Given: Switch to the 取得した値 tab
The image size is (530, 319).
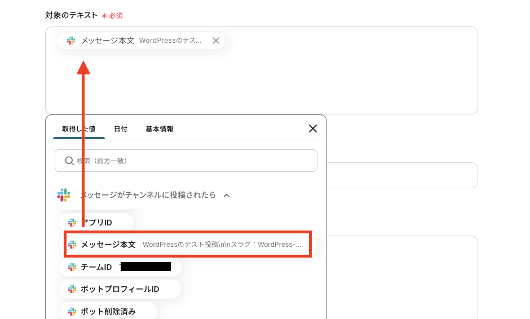Looking at the screenshot, I should (79, 129).
